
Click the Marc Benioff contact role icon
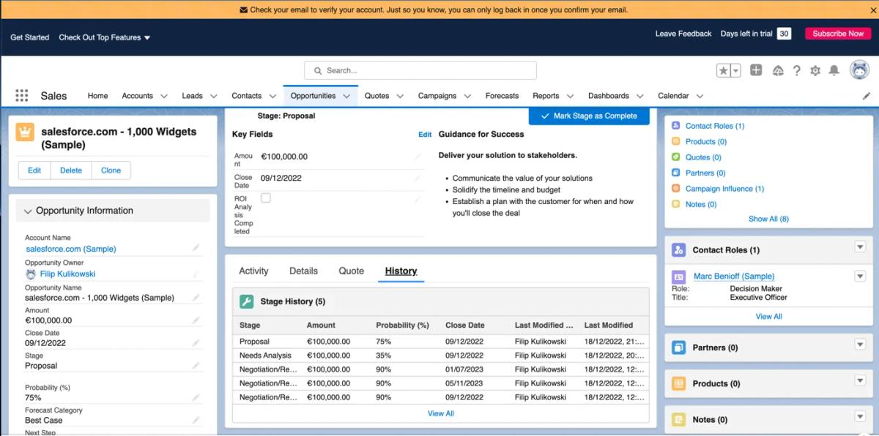click(x=679, y=277)
